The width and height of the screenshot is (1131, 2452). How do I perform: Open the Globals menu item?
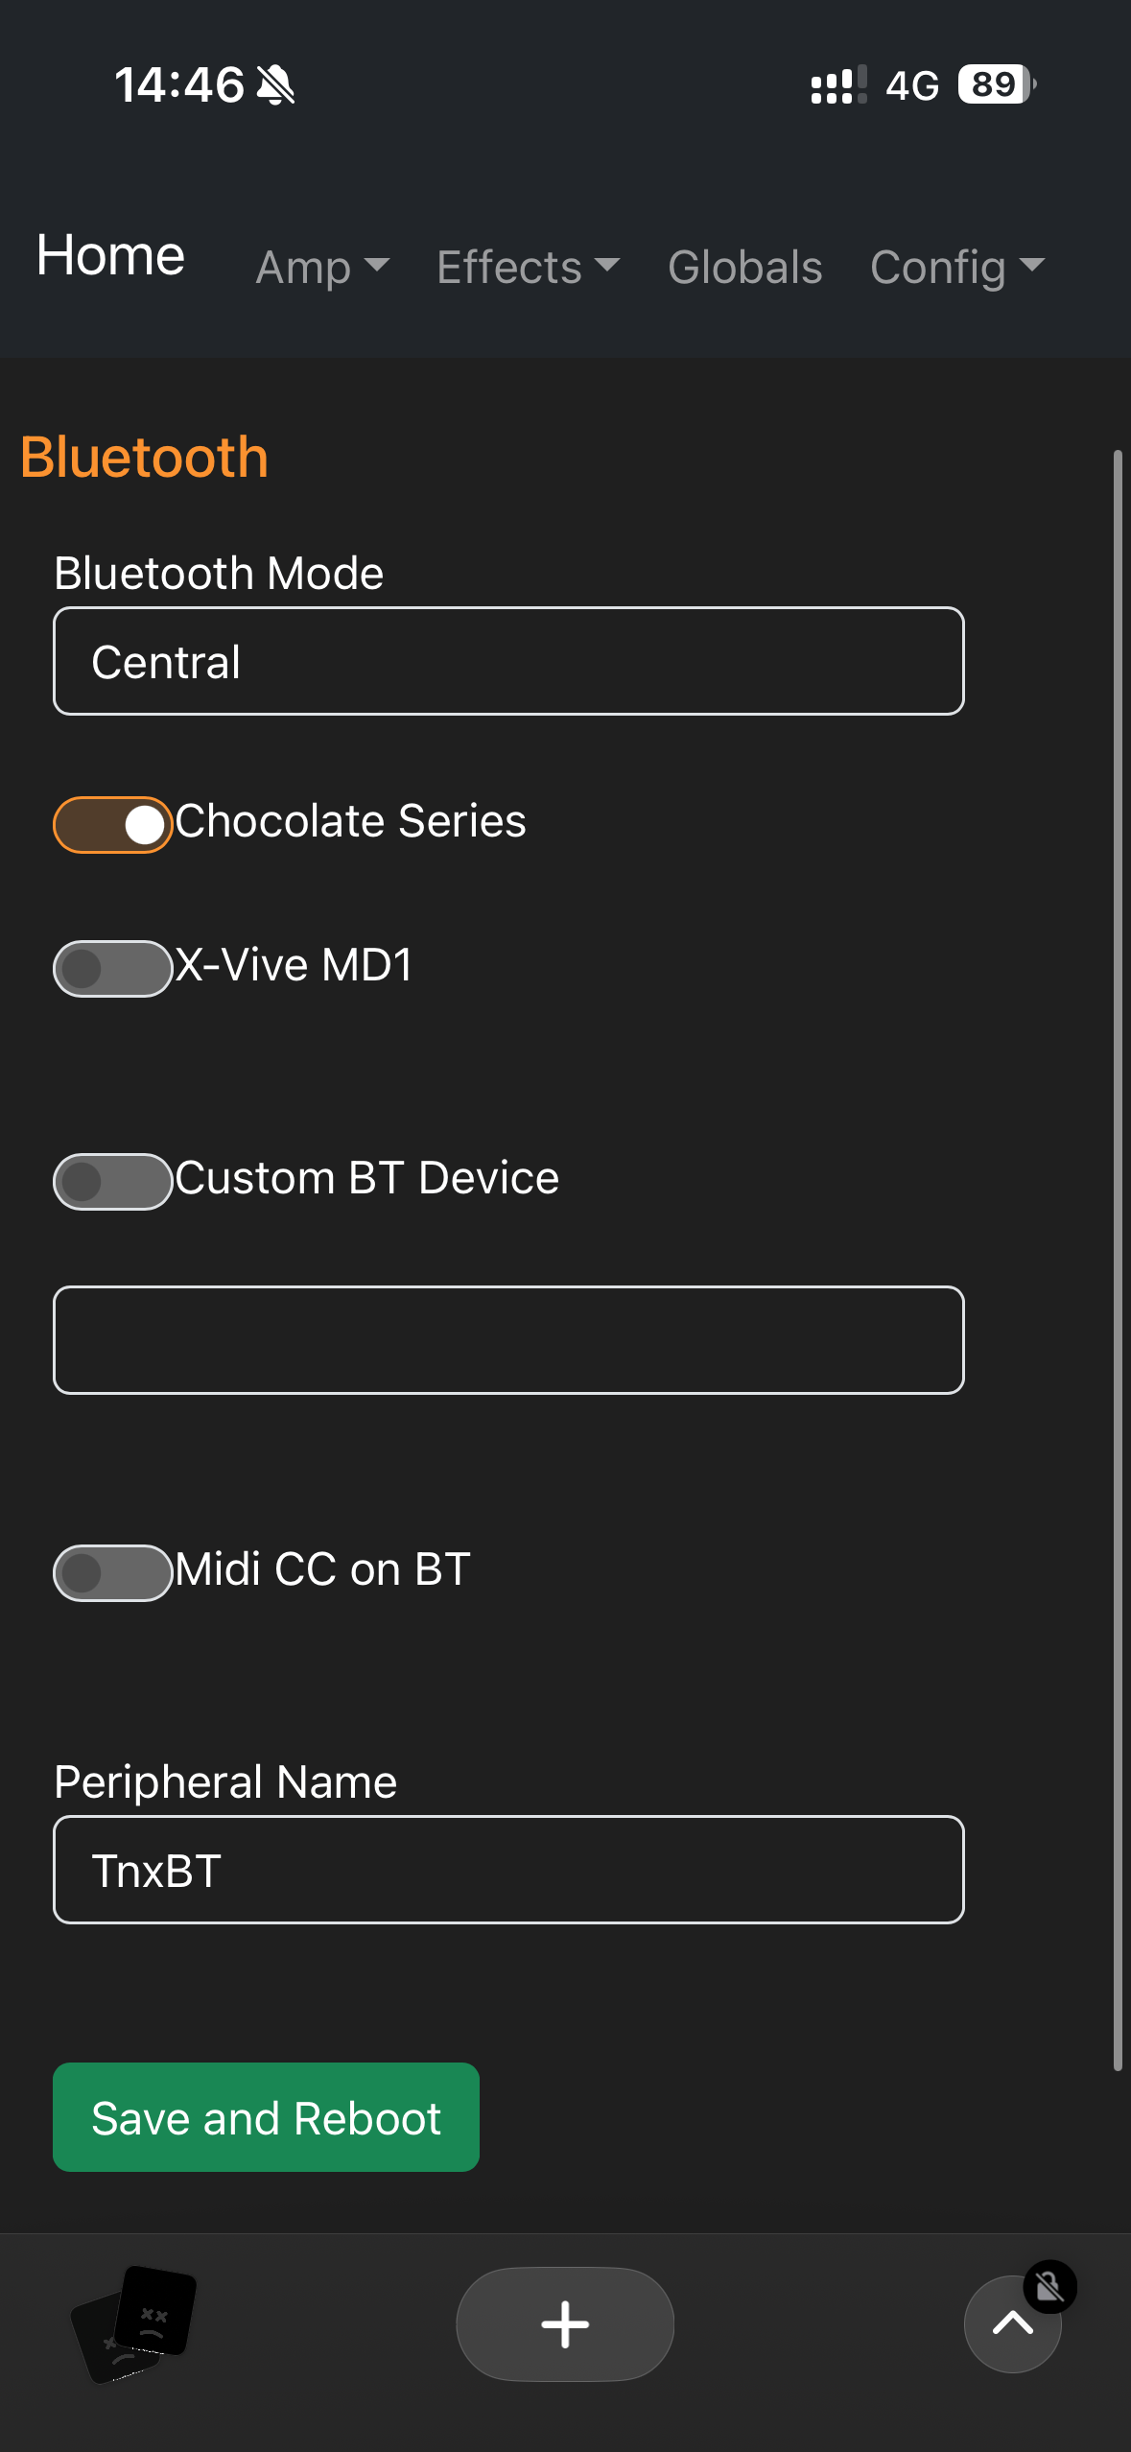pyautogui.click(x=744, y=268)
